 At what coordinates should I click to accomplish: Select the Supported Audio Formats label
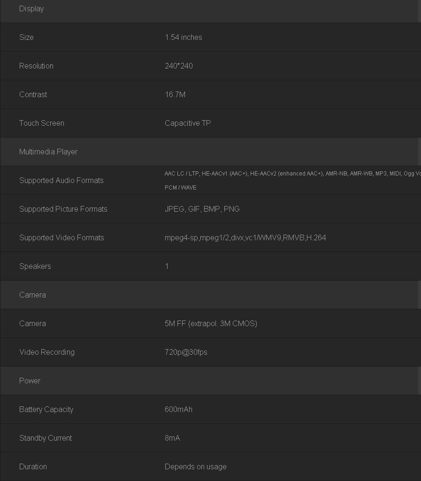(61, 181)
